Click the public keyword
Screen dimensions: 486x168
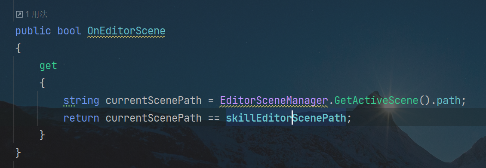tap(33, 31)
